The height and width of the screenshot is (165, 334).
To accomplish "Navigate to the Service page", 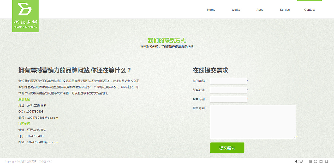I will click(x=285, y=10).
